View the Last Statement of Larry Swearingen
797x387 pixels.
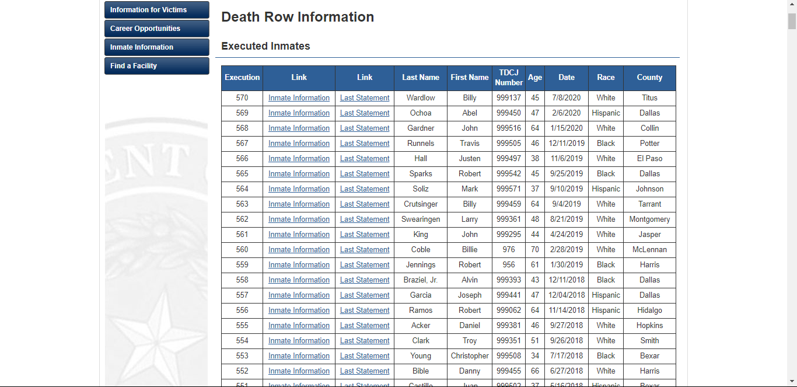pos(365,219)
